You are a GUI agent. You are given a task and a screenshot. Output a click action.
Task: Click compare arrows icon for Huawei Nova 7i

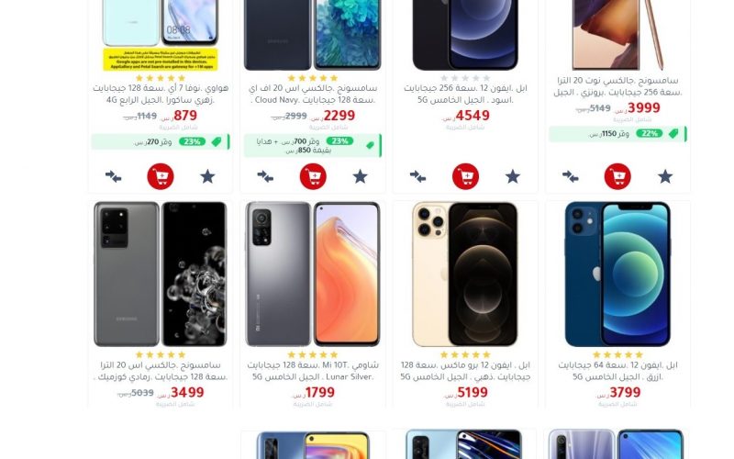coord(113,176)
